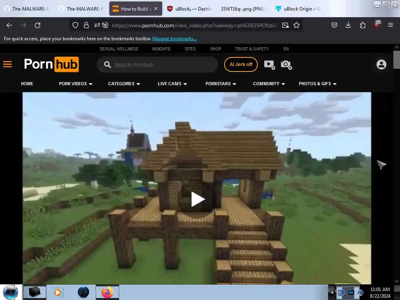Screen dimensions: 400x300
Task: Click the upload photo camera icon
Action: [x=286, y=65]
